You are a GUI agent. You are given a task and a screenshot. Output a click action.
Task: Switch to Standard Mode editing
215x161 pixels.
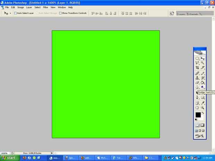(x=197, y=125)
